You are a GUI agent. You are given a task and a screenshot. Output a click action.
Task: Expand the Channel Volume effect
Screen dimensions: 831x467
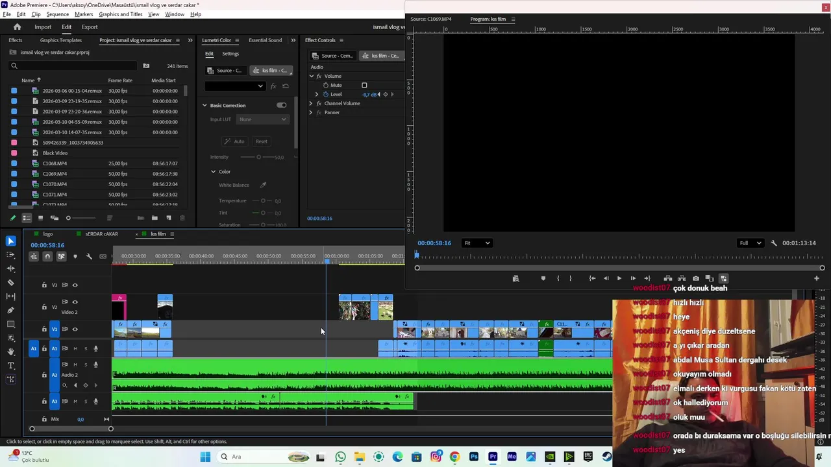click(310, 103)
